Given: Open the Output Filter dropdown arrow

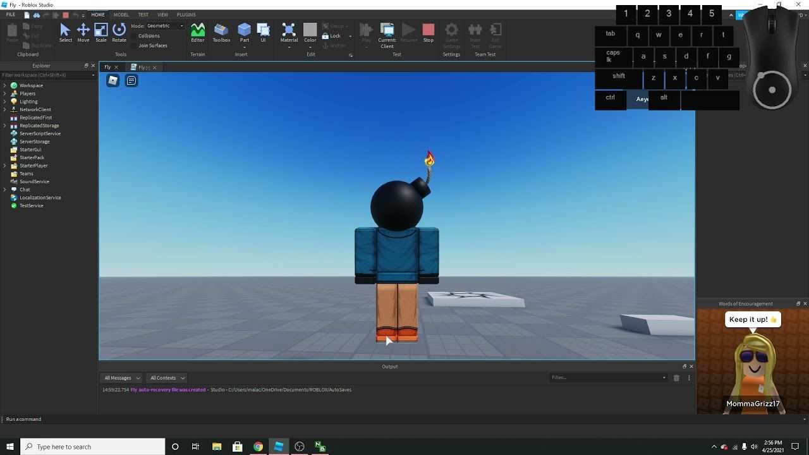Looking at the screenshot, I should [x=664, y=378].
